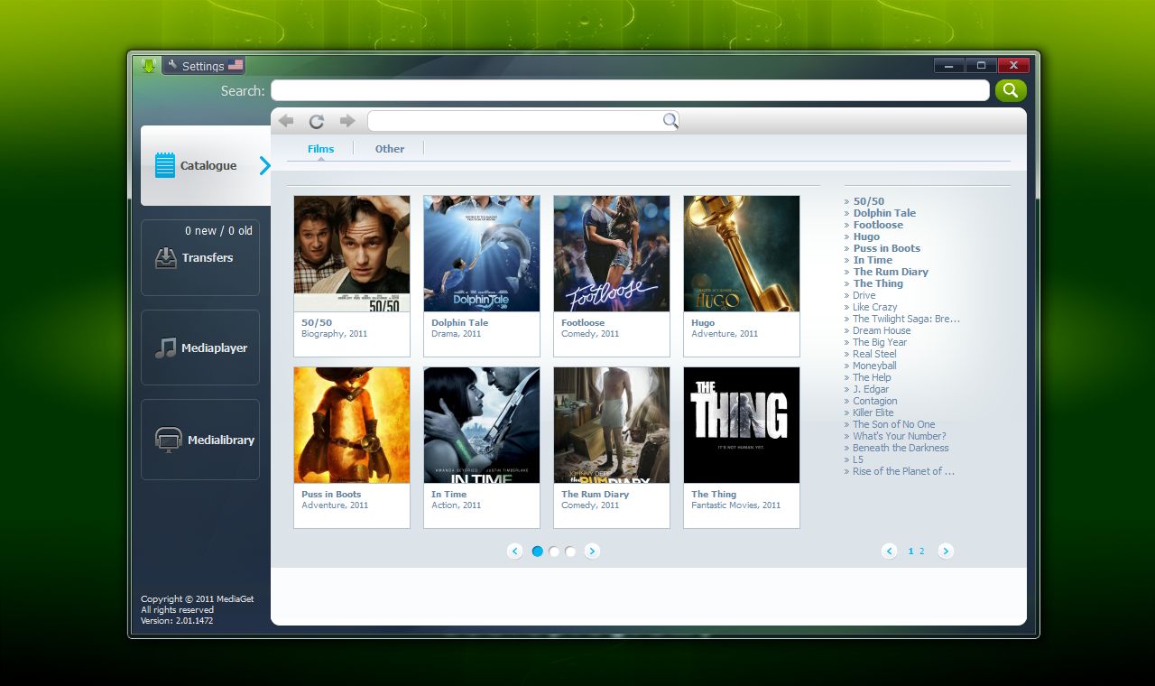Click the Puss in Boots poster thumbnail
Image resolution: width=1155 pixels, height=686 pixels.
pyautogui.click(x=352, y=425)
